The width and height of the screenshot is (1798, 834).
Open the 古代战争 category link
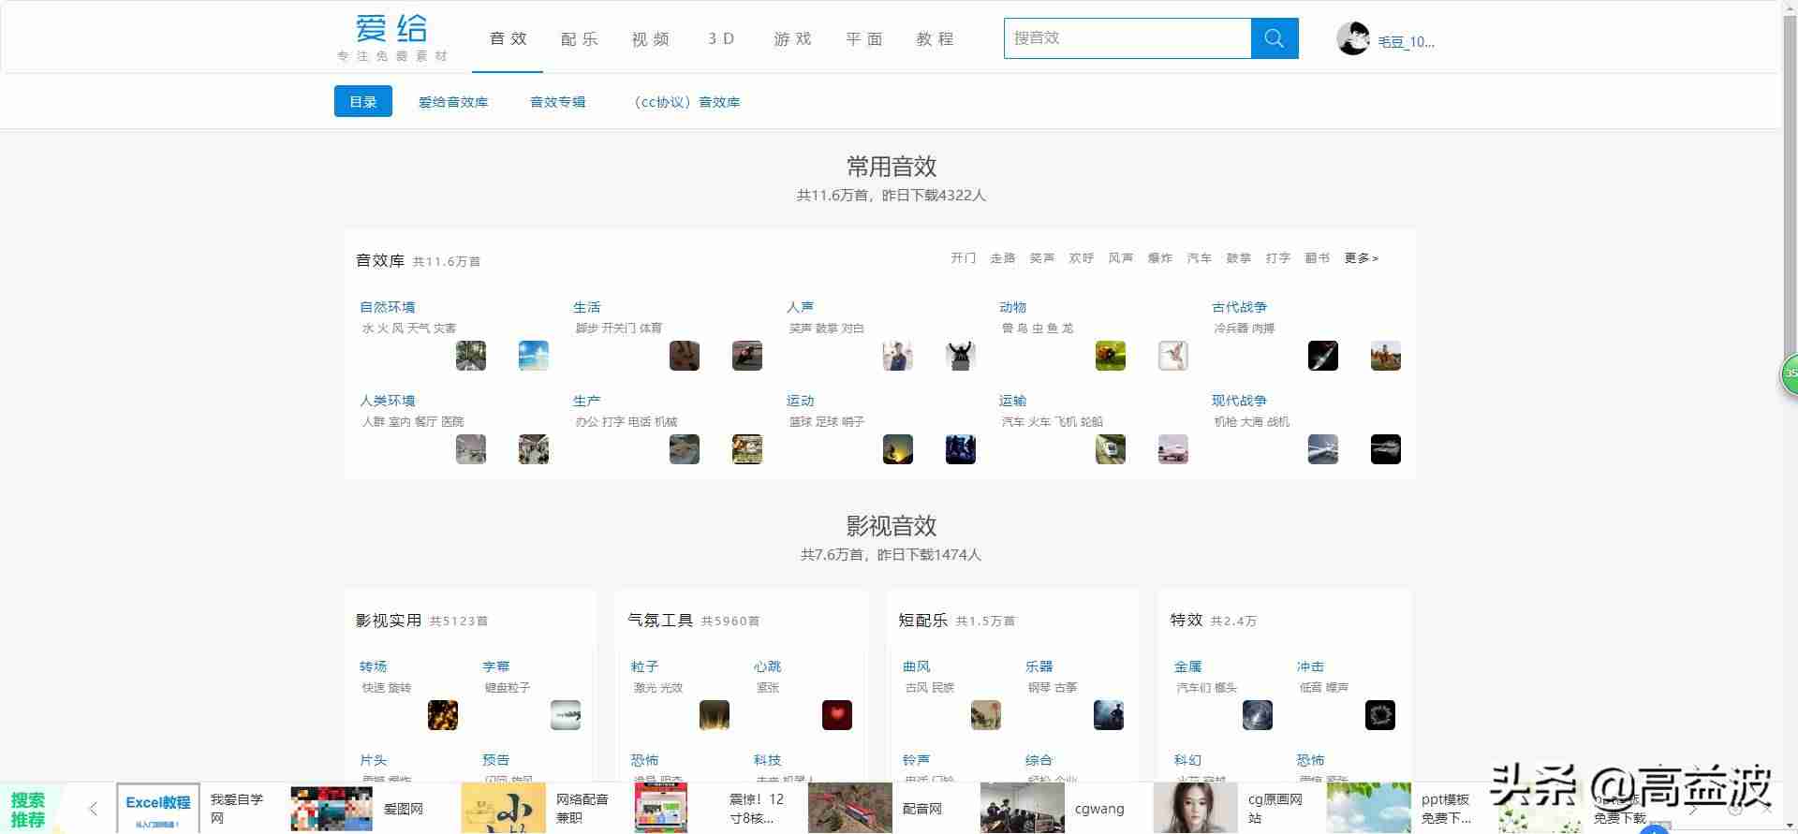[x=1240, y=307]
